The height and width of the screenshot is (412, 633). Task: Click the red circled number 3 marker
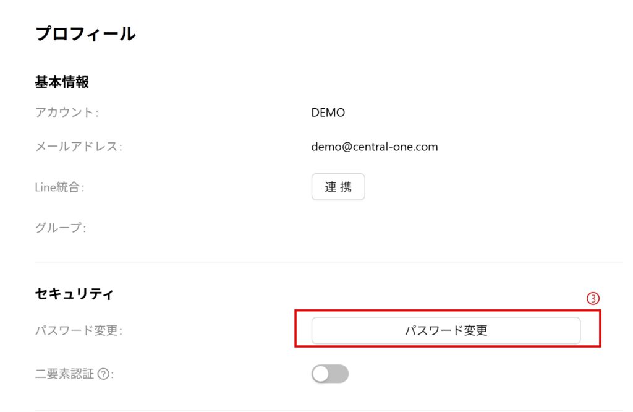pos(593,299)
